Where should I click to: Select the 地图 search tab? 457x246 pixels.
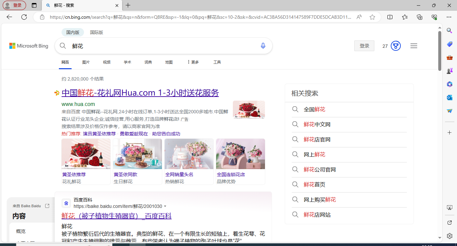pos(169,62)
